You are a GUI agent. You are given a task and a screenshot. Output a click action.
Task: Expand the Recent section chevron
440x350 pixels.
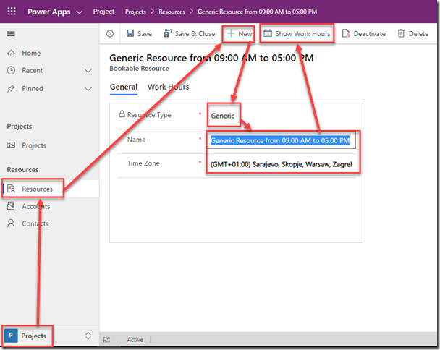[x=88, y=71]
